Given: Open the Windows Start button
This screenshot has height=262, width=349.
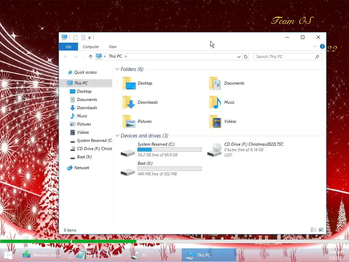Looking at the screenshot, I should click(8, 255).
